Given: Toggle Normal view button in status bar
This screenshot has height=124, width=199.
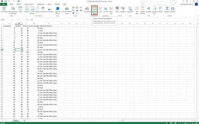Looking at the screenshot, I should click(x=166, y=123).
